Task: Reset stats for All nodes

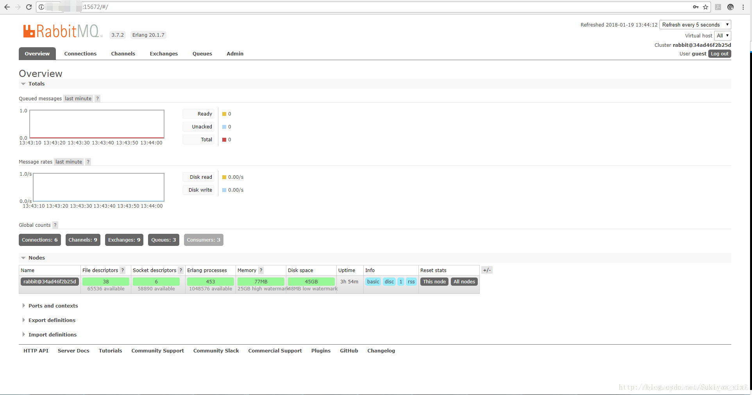Action: (464, 282)
